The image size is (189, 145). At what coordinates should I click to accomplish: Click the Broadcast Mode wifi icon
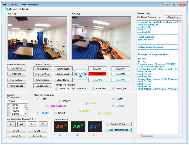[6, 9]
